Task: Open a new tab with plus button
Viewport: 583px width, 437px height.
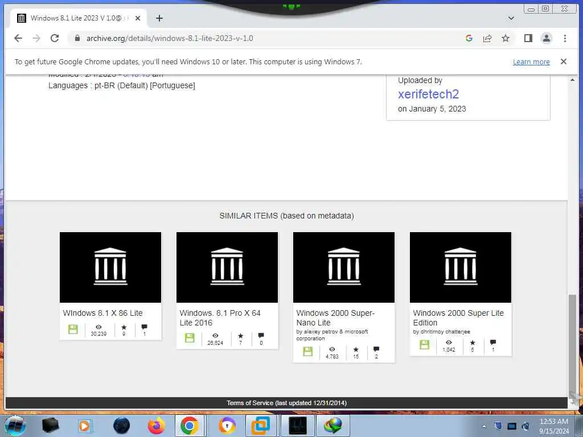Action: click(159, 18)
